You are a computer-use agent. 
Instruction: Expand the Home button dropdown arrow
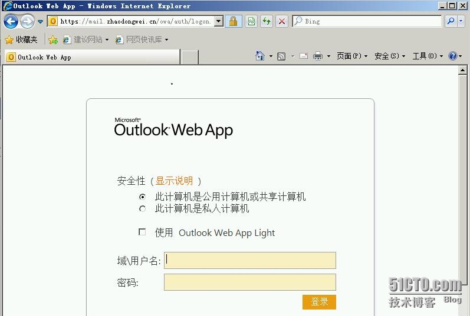pos(271,56)
